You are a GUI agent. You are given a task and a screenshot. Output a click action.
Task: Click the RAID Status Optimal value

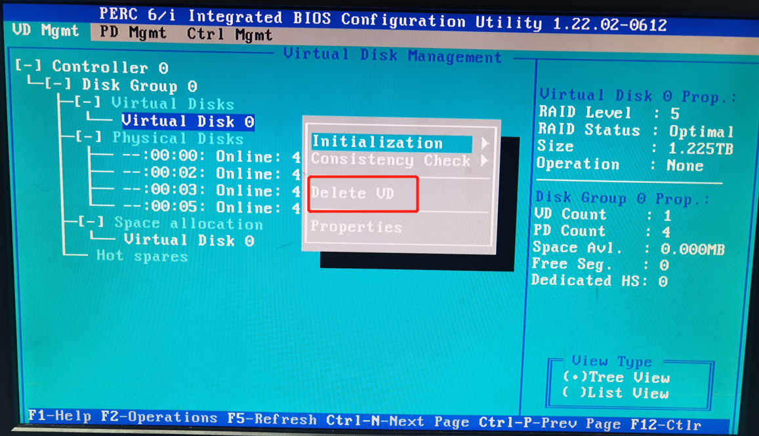[x=701, y=131]
